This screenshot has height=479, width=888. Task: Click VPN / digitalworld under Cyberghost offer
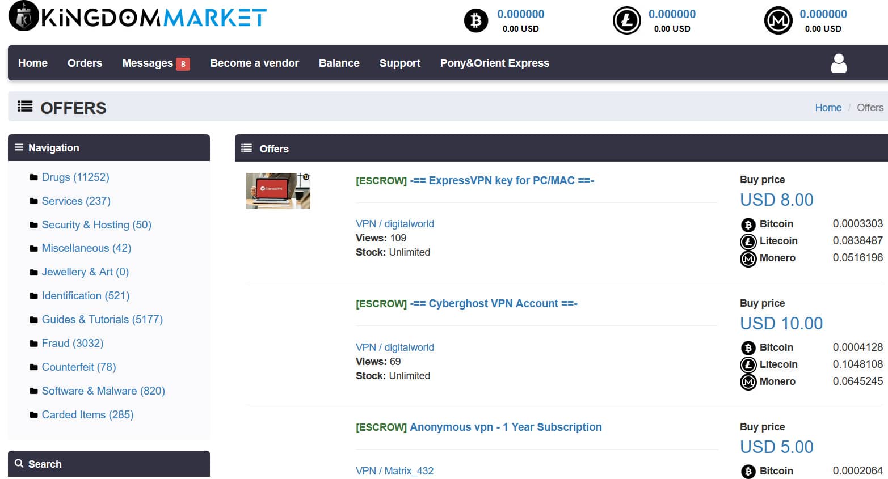tap(395, 347)
